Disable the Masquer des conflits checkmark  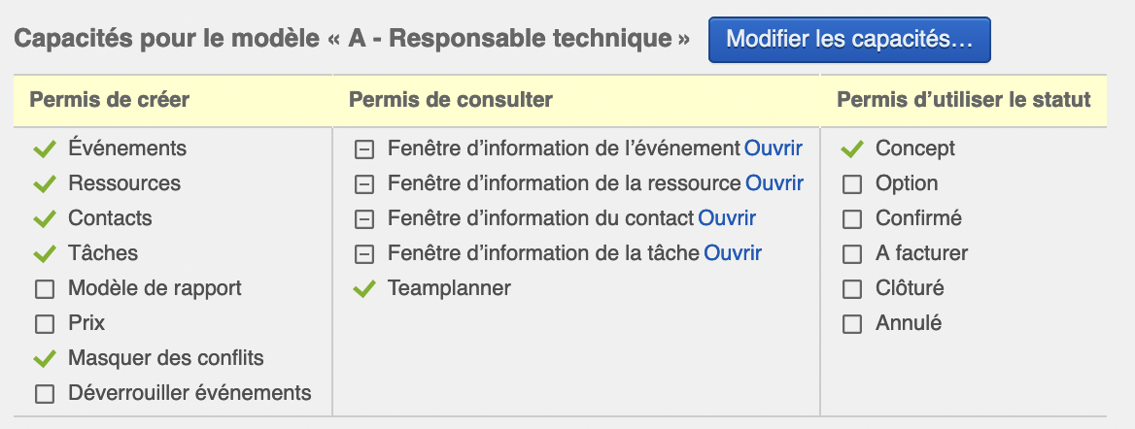click(45, 359)
